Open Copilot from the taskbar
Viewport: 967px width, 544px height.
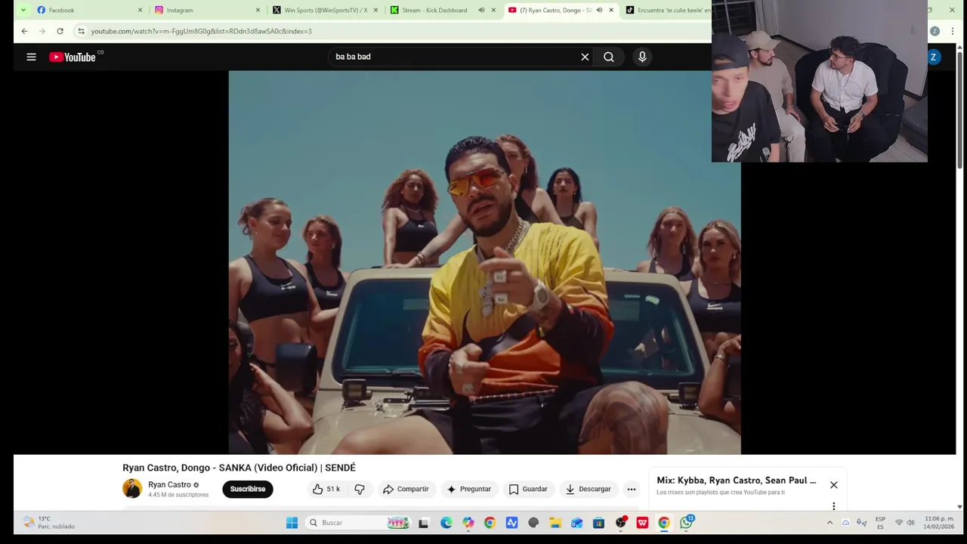tap(468, 523)
